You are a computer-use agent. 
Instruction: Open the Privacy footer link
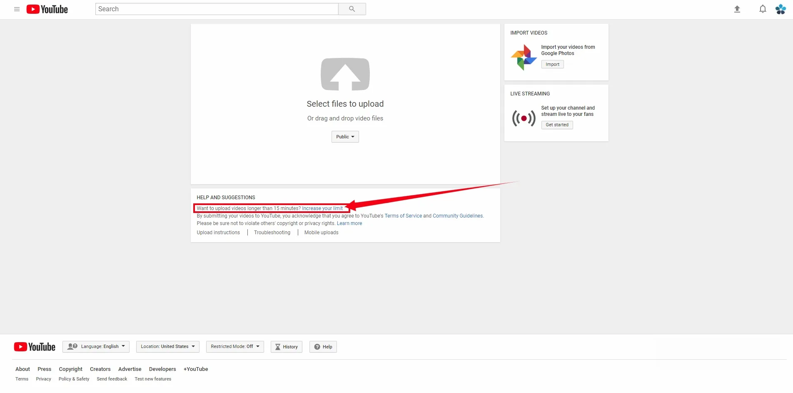43,379
